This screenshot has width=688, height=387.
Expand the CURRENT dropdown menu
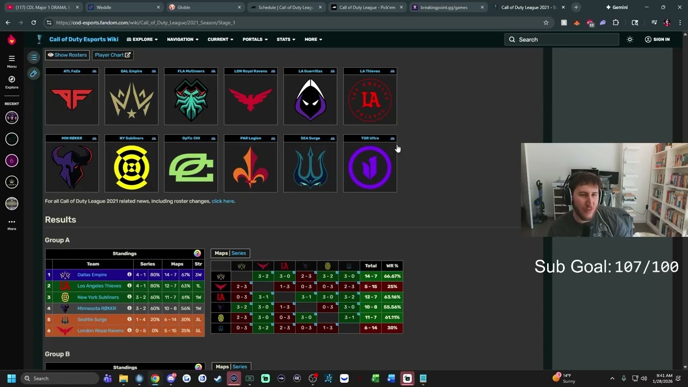[220, 39]
